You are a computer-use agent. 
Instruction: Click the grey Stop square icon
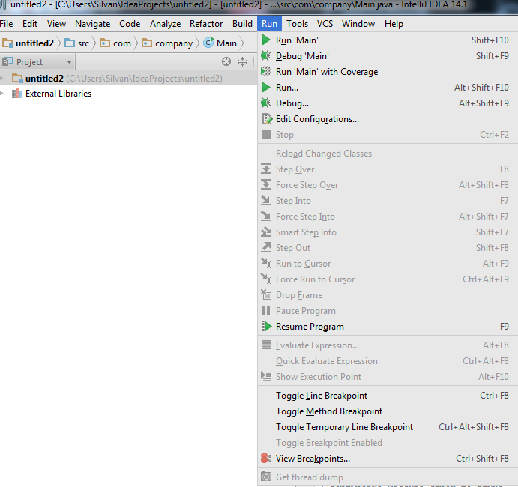coord(266,134)
